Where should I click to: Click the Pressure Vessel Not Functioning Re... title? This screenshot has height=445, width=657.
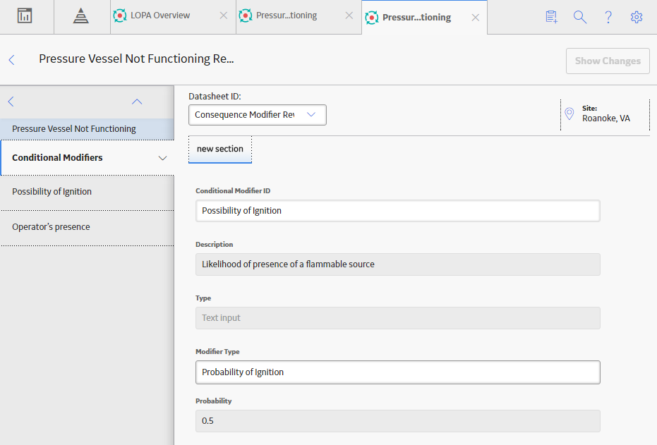[136, 59]
